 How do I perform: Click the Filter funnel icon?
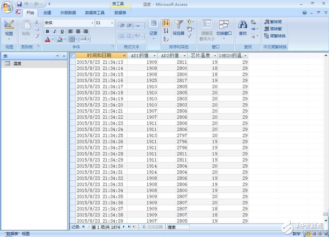coord(178,25)
